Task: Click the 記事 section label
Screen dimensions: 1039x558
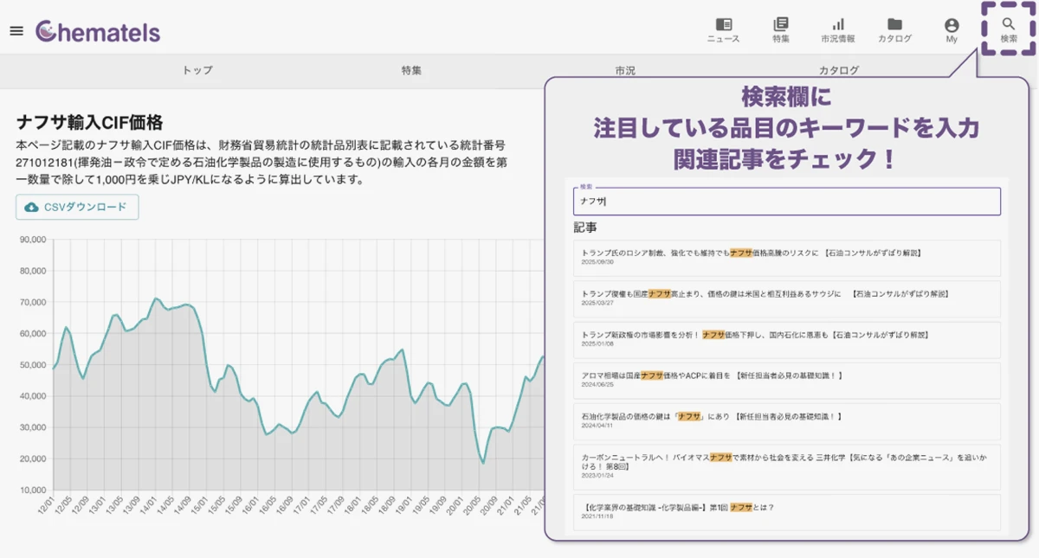Action: coord(585,228)
